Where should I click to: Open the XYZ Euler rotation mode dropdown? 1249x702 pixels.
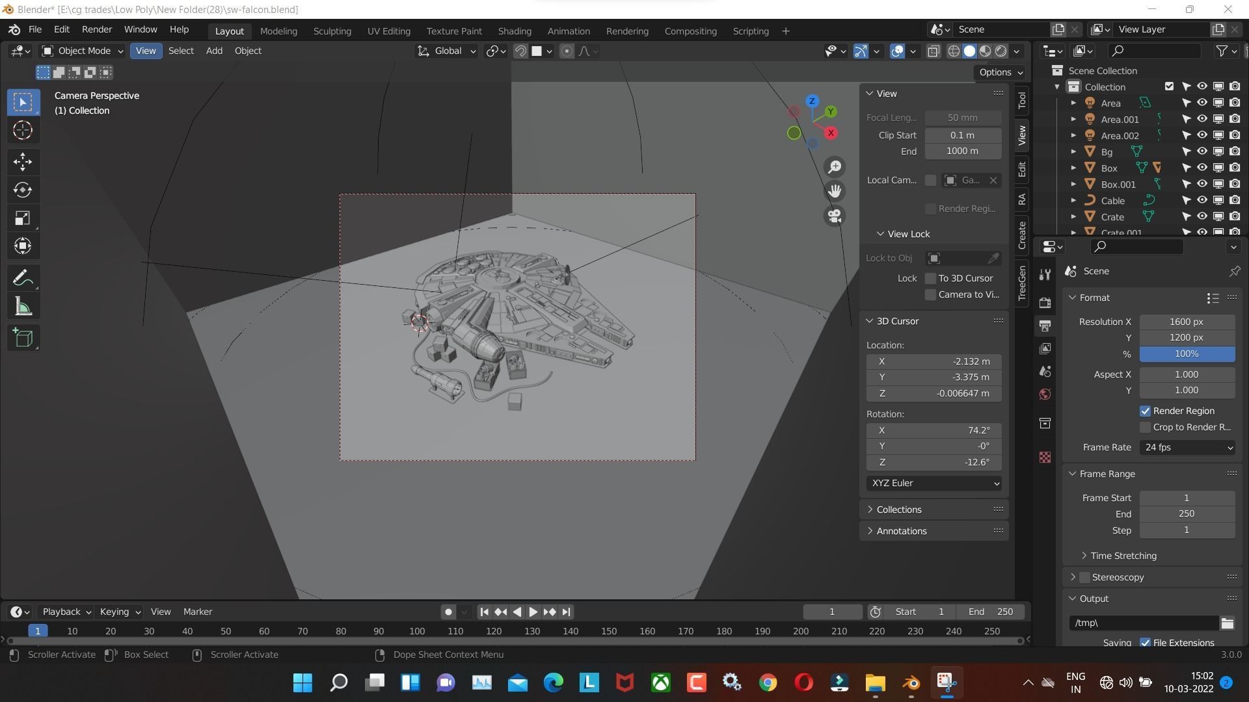tap(933, 483)
